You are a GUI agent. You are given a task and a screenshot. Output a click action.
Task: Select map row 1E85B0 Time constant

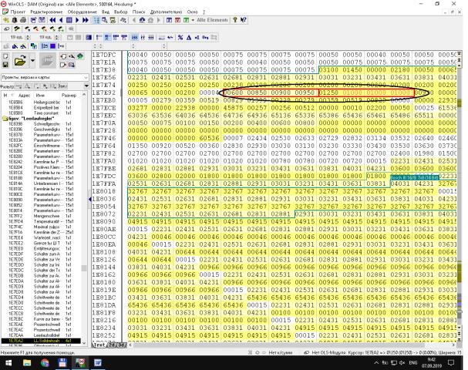coord(41,113)
